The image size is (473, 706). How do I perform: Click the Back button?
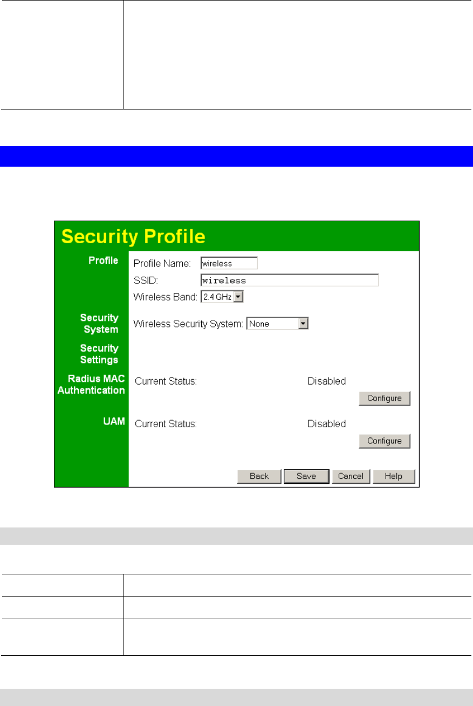pos(259,476)
